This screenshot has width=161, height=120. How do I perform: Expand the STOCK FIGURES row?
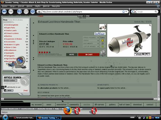[91, 37]
